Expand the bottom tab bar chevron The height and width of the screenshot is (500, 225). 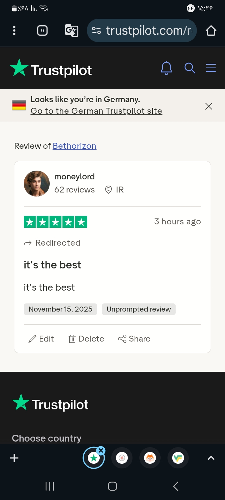211,458
